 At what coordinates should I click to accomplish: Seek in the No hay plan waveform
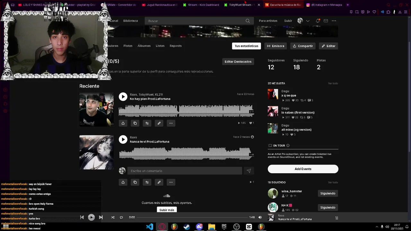click(186, 111)
